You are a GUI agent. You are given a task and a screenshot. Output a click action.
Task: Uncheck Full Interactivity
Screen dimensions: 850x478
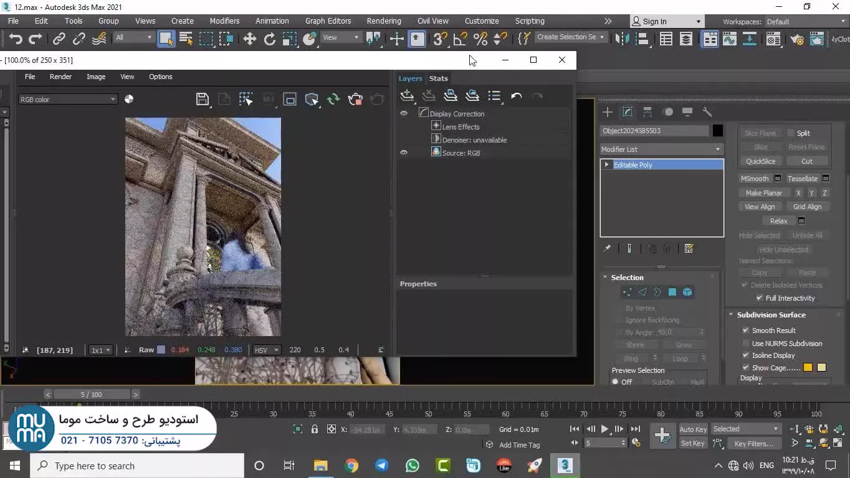click(760, 298)
